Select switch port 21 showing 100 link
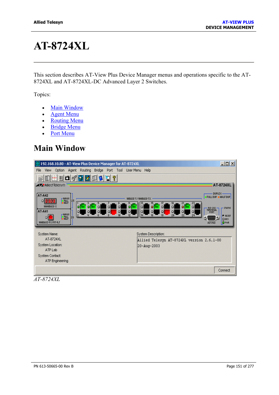 click(187, 206)
